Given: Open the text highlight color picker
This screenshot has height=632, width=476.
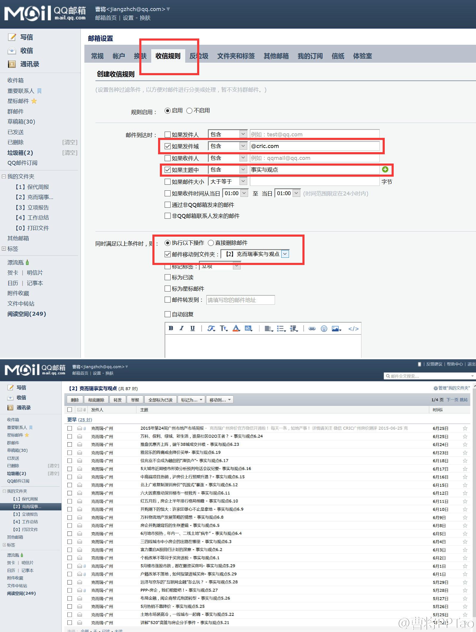Looking at the screenshot, I should point(248,328).
